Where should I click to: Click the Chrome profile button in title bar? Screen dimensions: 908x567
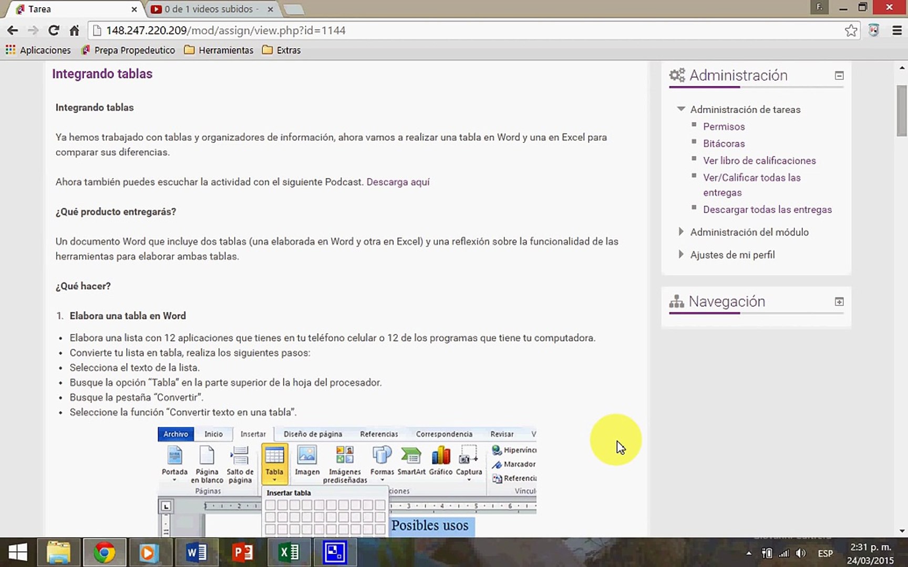[x=819, y=7]
